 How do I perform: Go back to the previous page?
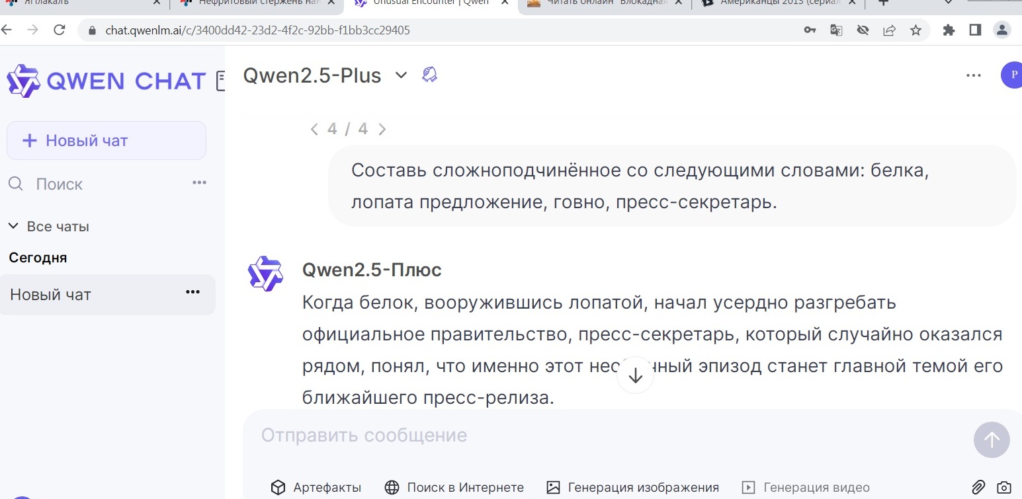5,30
